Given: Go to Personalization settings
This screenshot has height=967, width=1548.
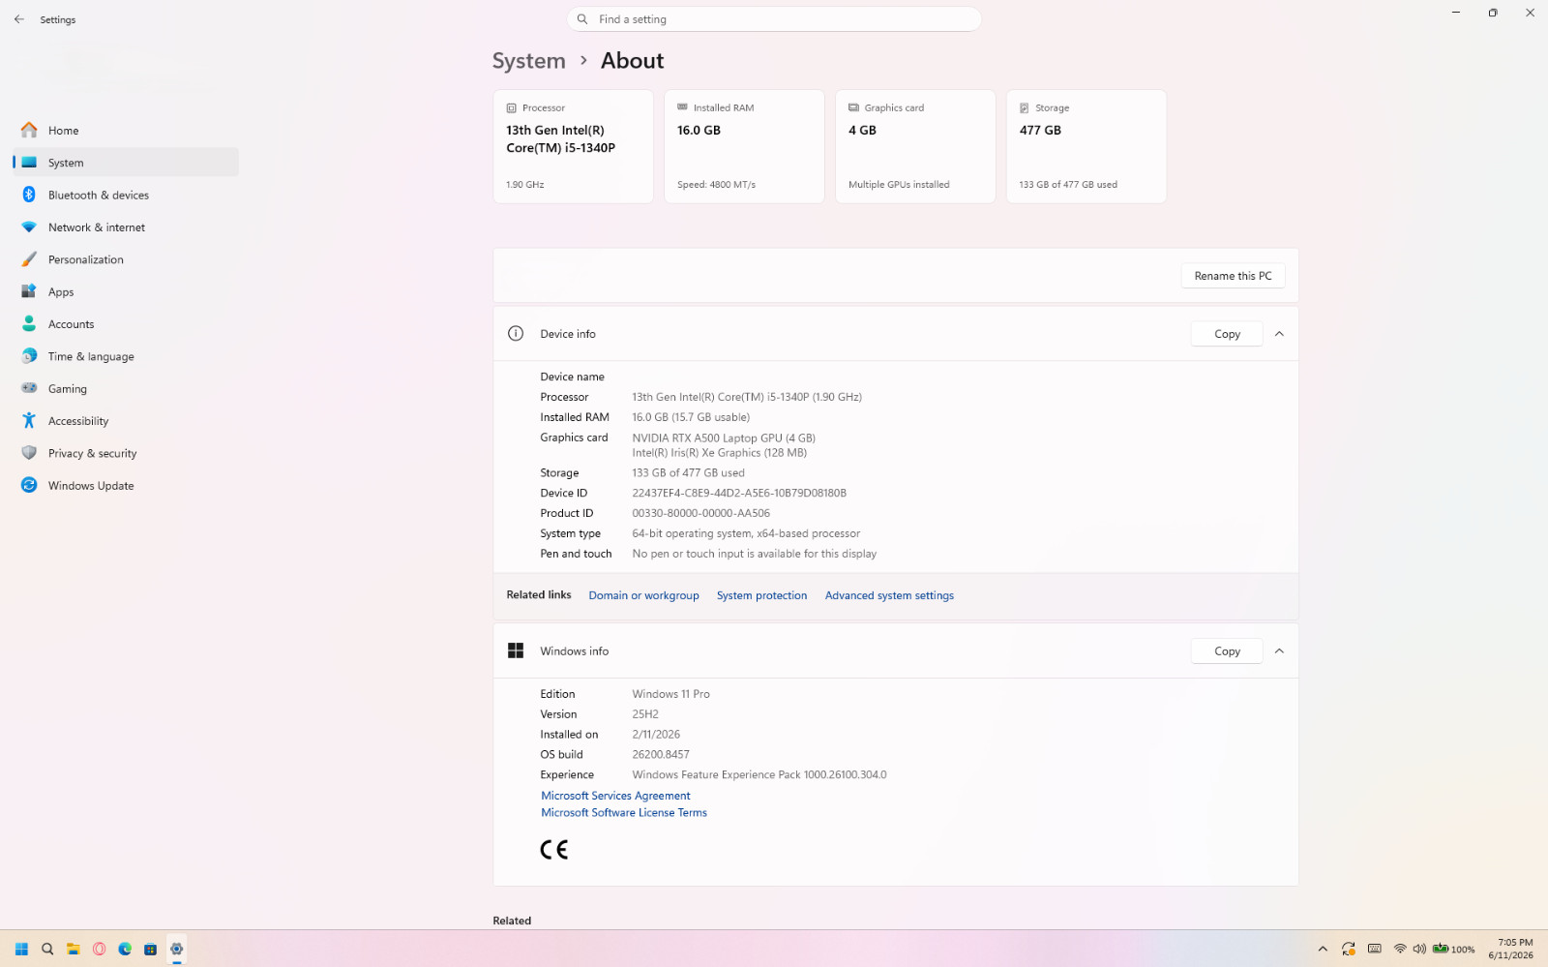Looking at the screenshot, I should [x=126, y=259].
